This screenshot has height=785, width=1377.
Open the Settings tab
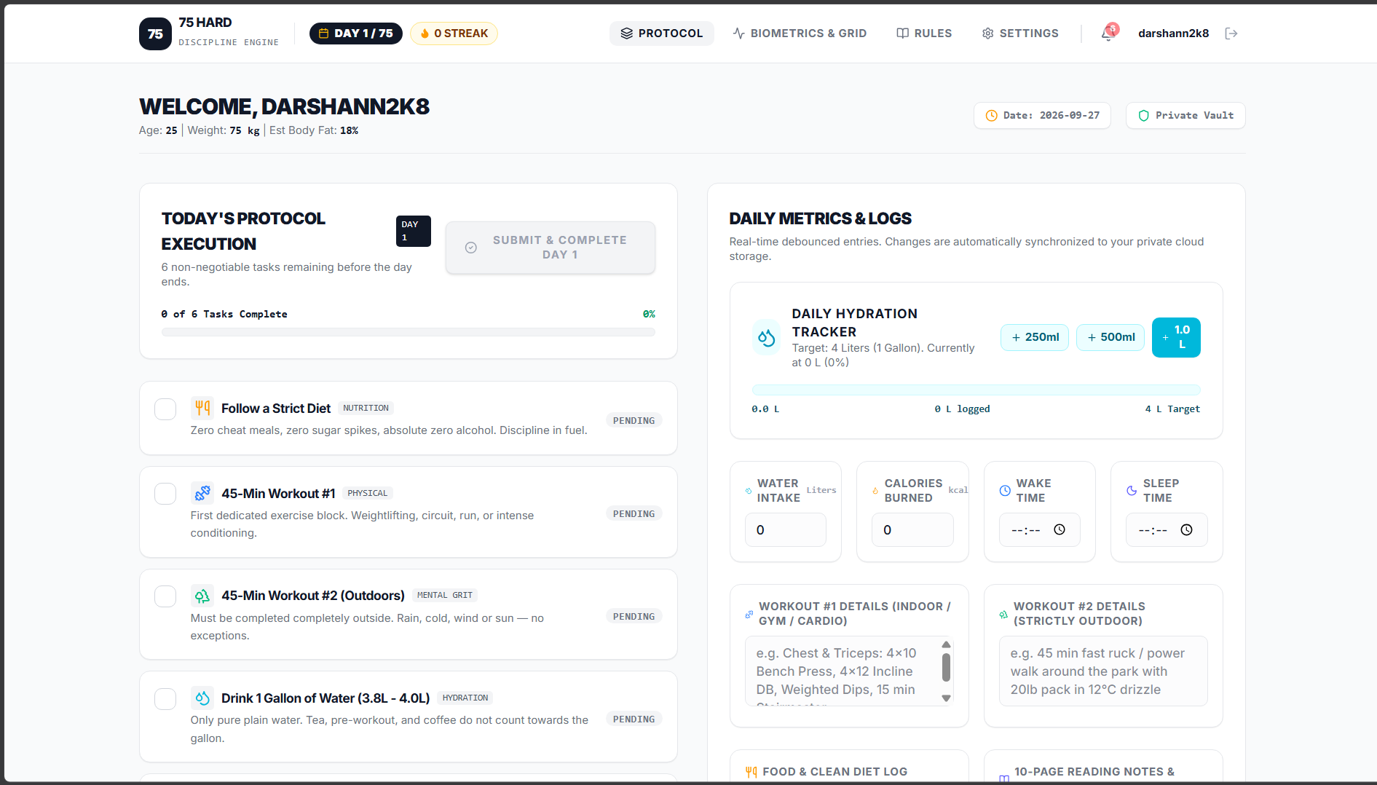tap(1020, 33)
